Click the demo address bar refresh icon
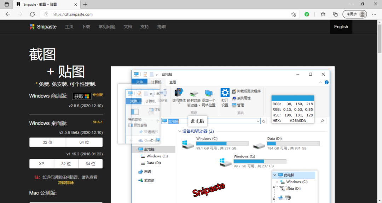Image resolution: width=382 pixels, height=203 pixels. tap(264, 121)
